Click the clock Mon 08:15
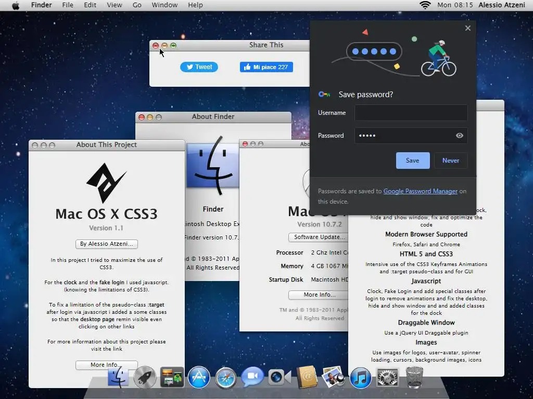 (x=455, y=5)
